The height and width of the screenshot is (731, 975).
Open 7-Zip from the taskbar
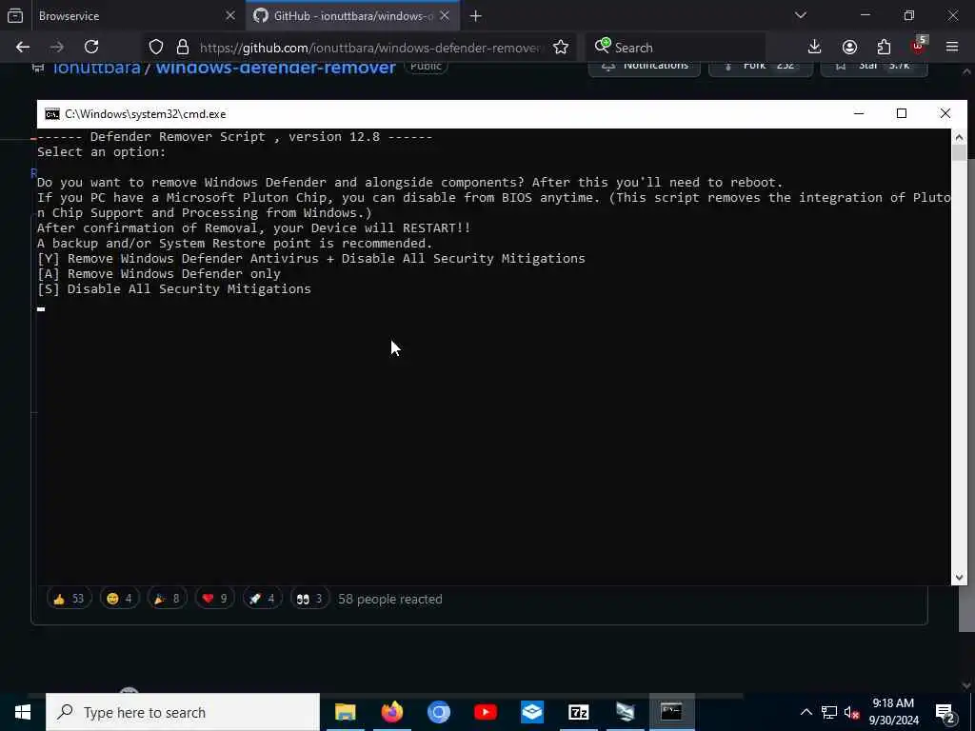pos(578,712)
